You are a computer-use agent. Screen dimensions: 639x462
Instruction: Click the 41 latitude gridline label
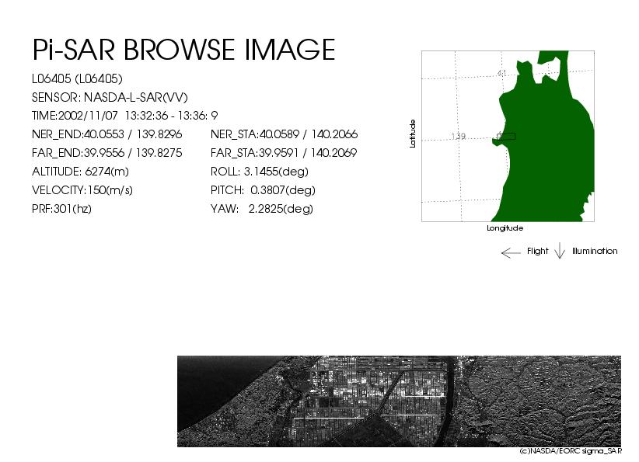coord(501,73)
